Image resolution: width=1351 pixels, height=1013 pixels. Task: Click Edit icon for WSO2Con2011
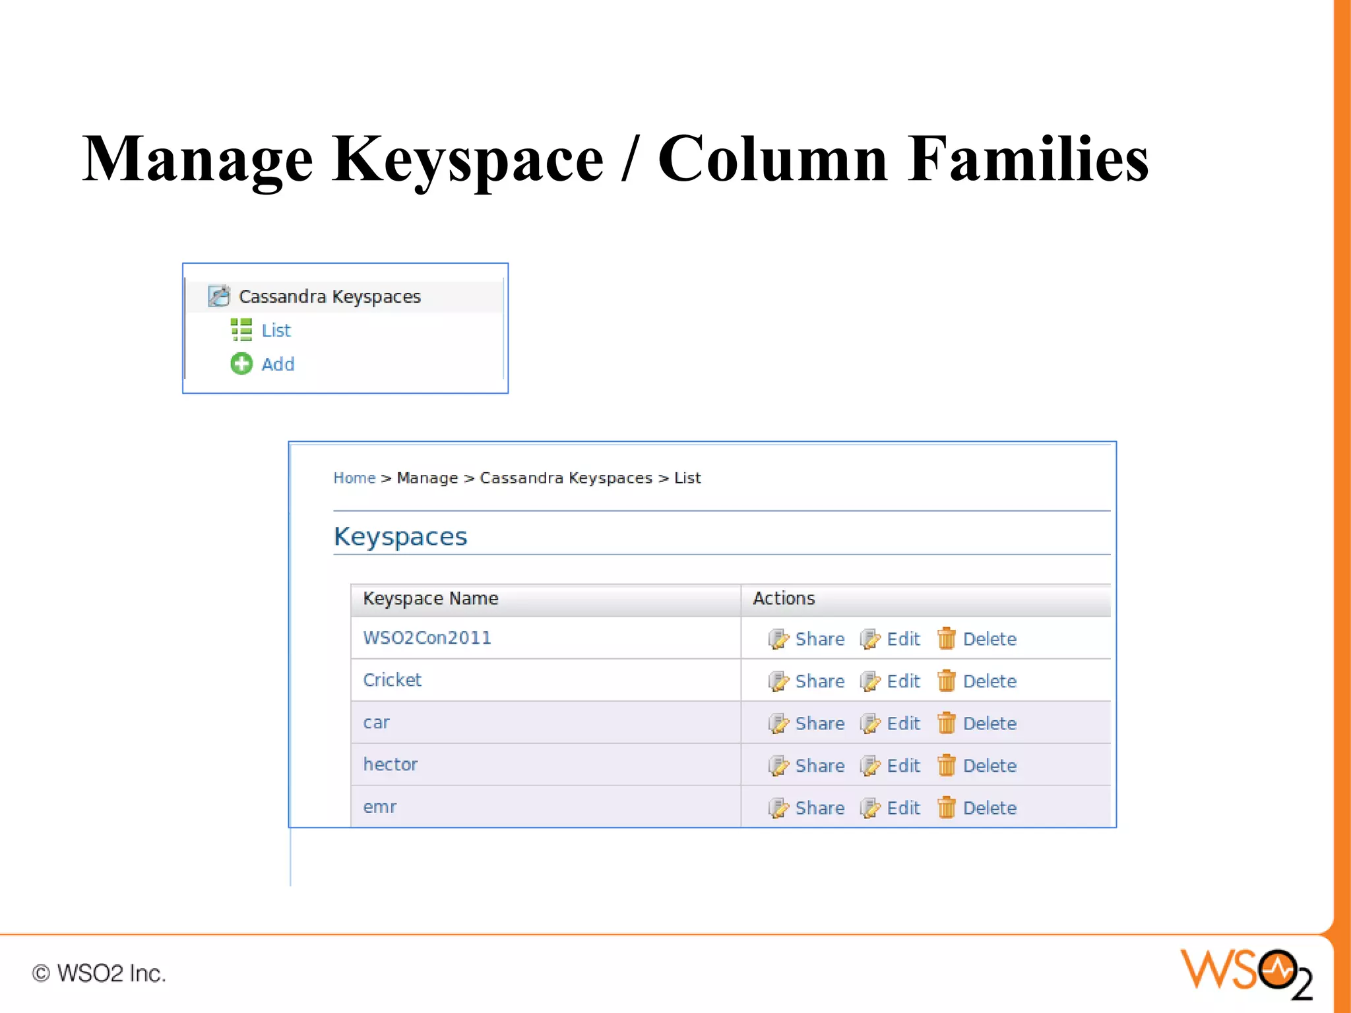[870, 638]
